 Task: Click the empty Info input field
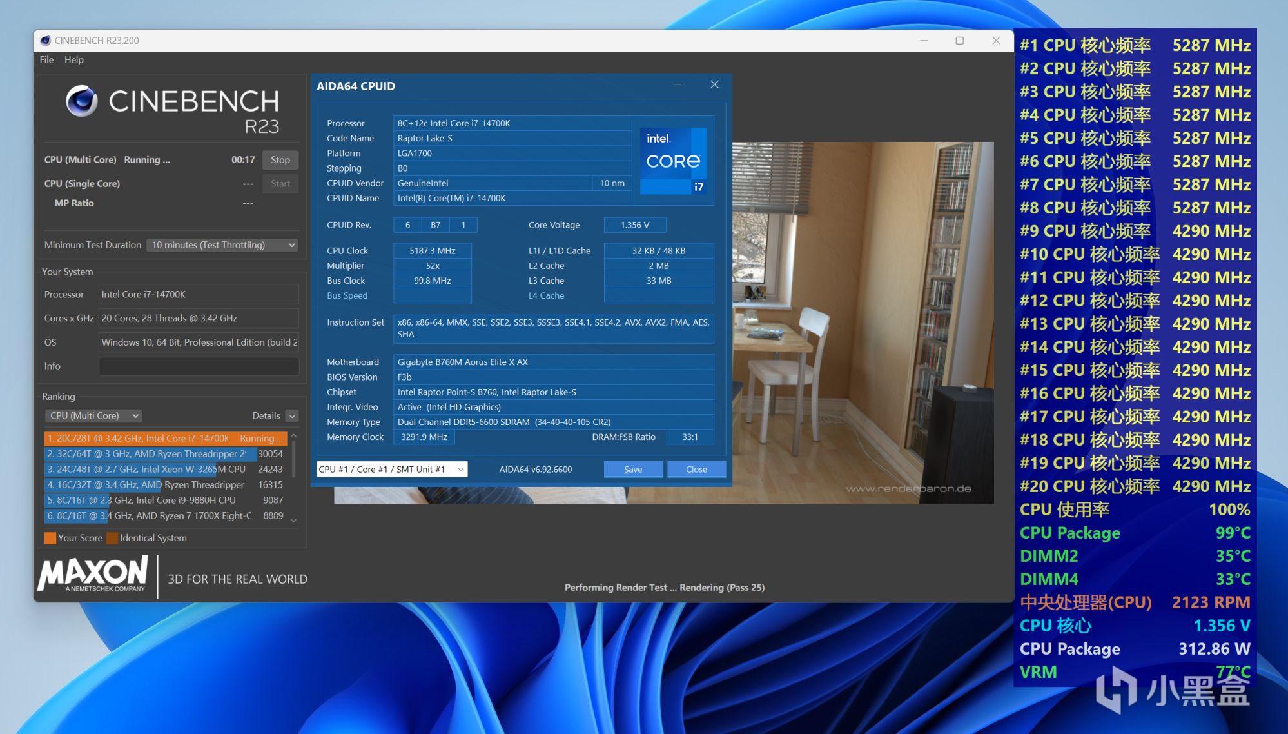(x=198, y=366)
